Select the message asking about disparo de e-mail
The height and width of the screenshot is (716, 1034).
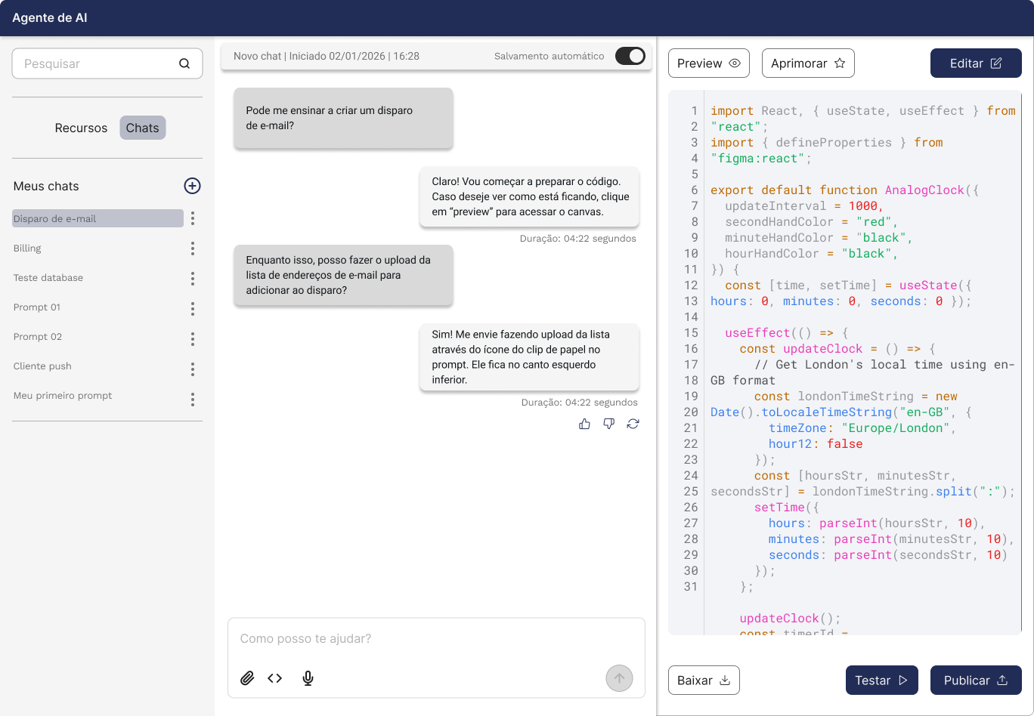tap(343, 118)
